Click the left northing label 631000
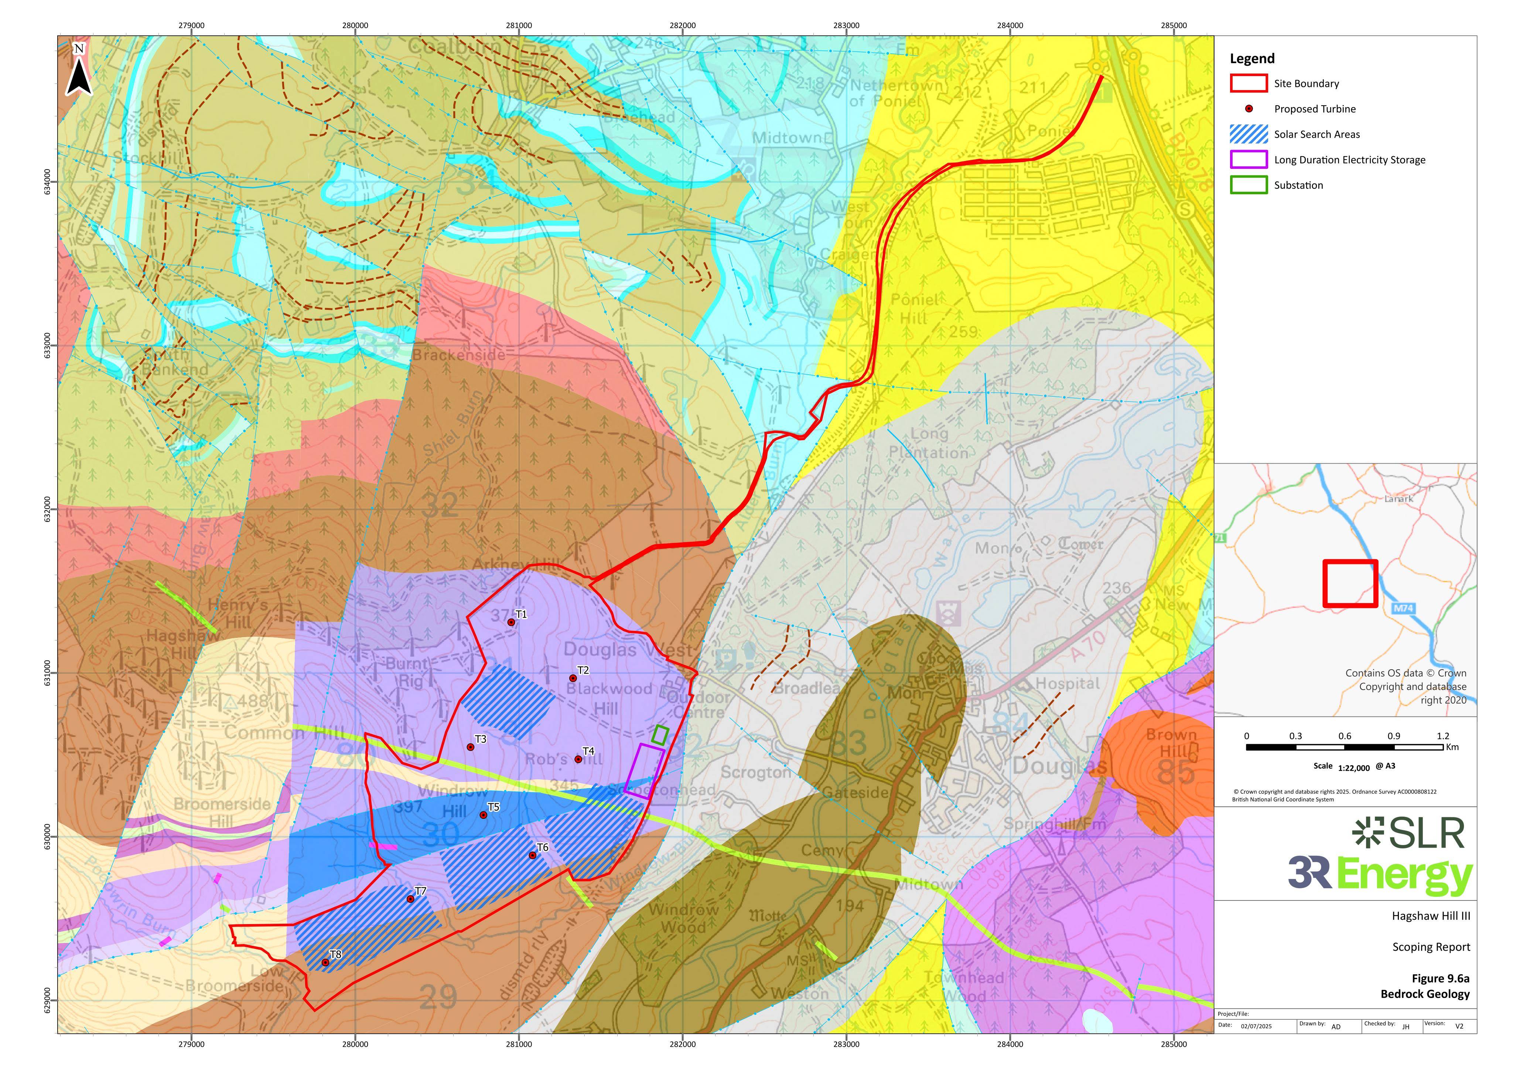This screenshot has width=1513, height=1070. (x=47, y=673)
